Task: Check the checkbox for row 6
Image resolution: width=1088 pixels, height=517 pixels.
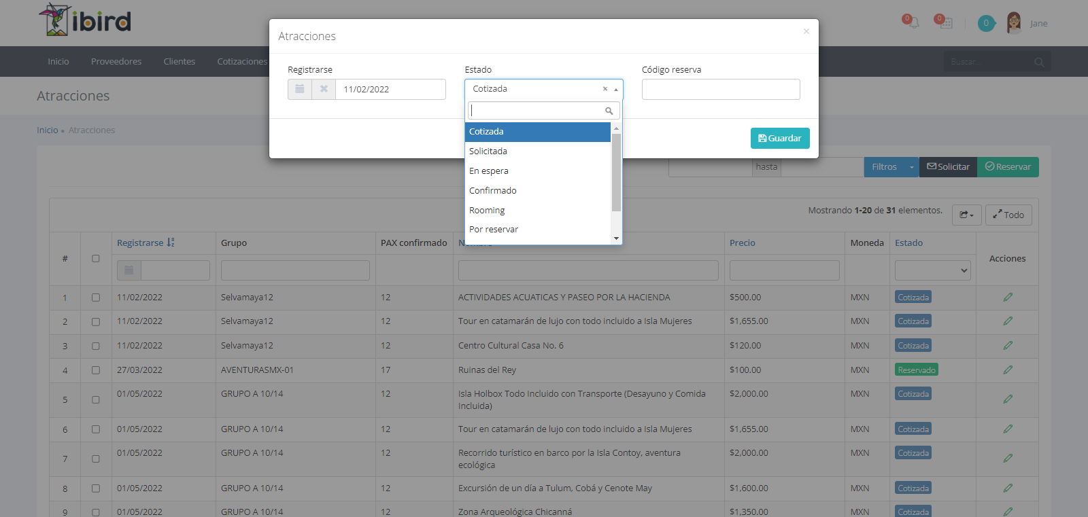Action: click(96, 429)
